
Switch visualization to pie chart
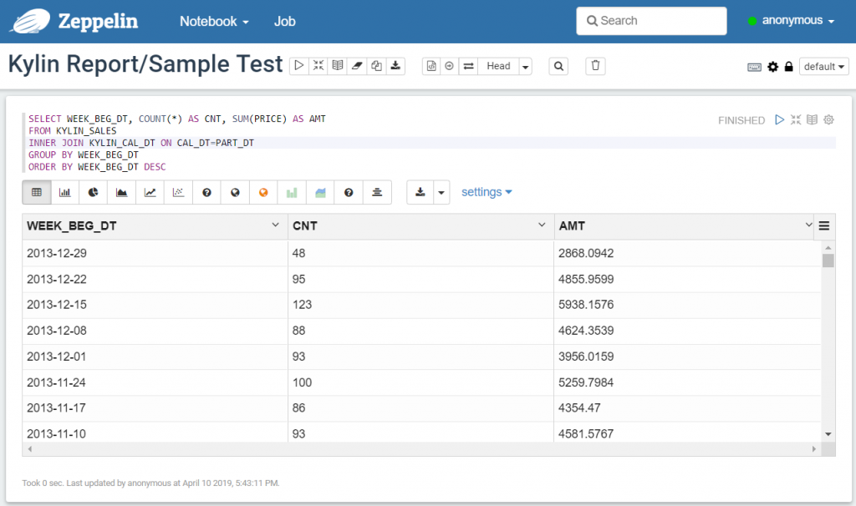coord(94,192)
